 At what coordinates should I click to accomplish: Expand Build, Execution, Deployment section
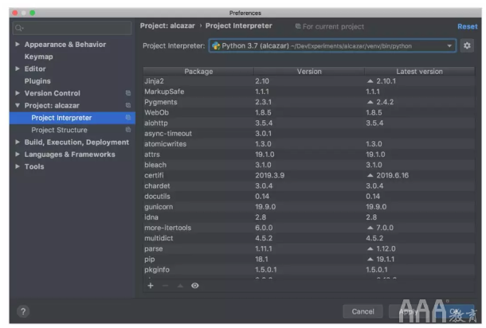(x=18, y=142)
